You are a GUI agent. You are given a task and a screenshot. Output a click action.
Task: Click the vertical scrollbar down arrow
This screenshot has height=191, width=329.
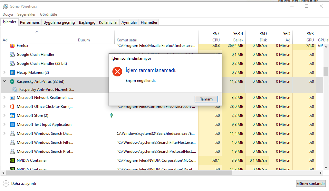click(x=326, y=168)
